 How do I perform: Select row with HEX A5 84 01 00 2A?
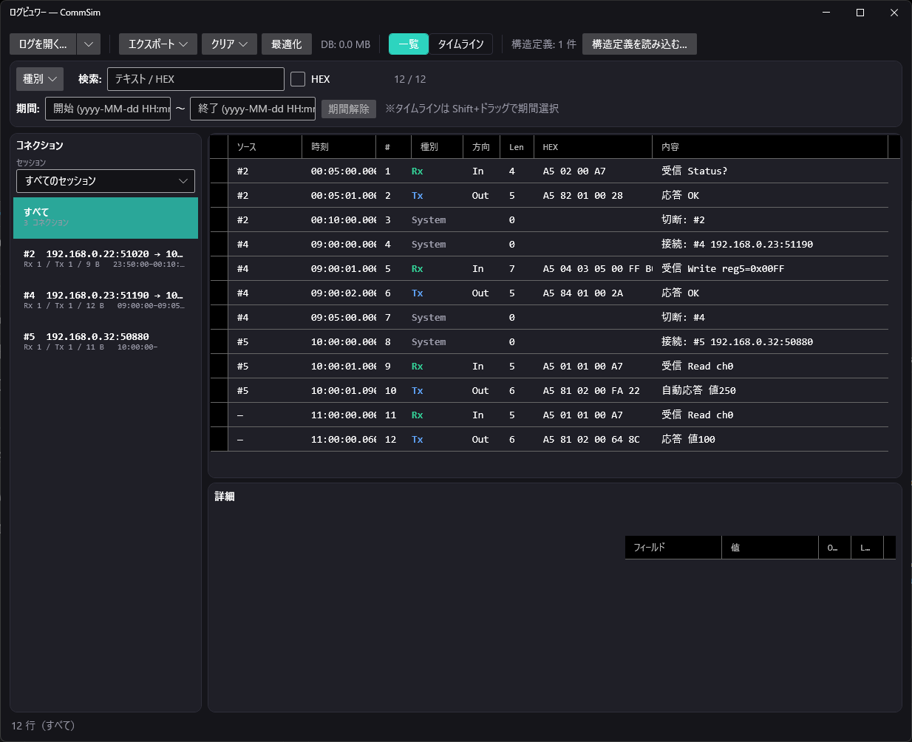549,293
